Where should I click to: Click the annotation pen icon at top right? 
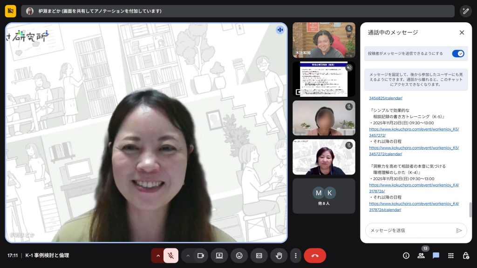coord(465,11)
